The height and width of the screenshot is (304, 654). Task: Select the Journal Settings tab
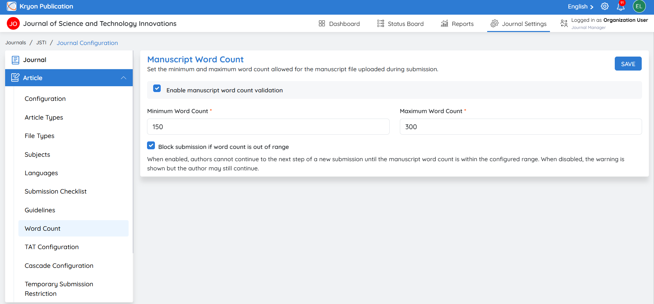tap(519, 24)
